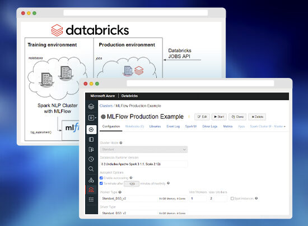Click the terminate-after minutes field showing 120
Screen dimensions: 308x226
click(132, 184)
